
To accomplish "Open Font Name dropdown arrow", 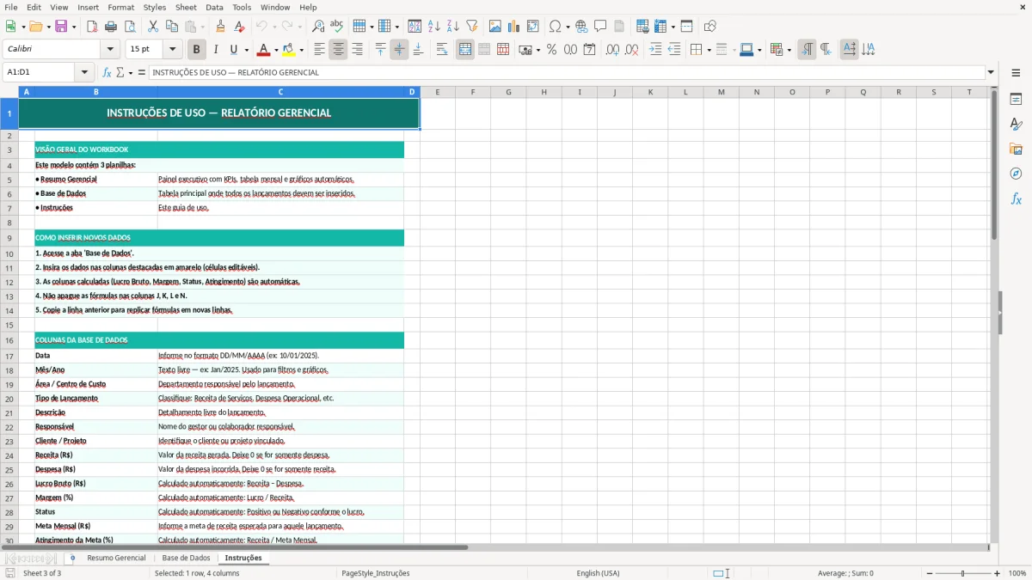I will [x=109, y=50].
